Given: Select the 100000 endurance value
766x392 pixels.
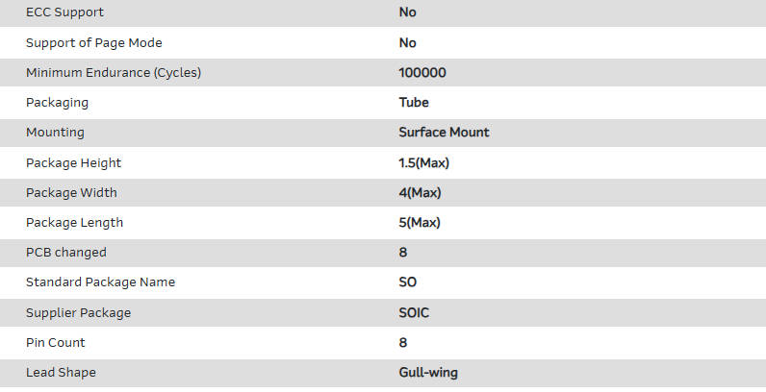Looking at the screenshot, I should click(422, 72).
